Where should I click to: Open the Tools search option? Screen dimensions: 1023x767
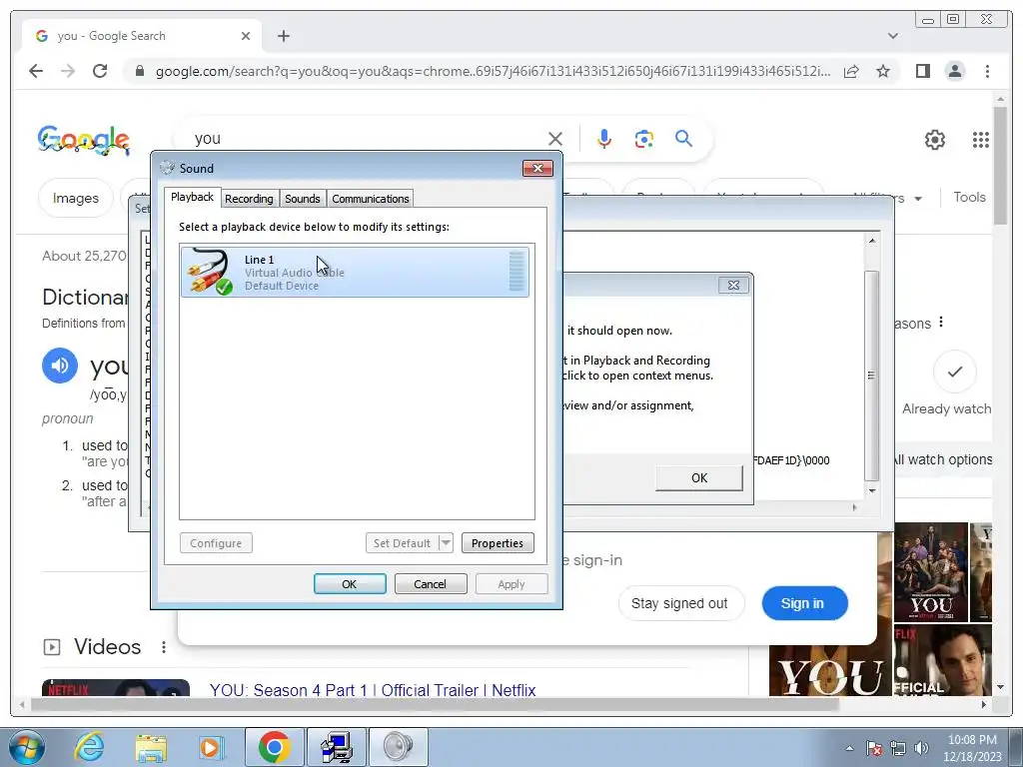coord(969,197)
